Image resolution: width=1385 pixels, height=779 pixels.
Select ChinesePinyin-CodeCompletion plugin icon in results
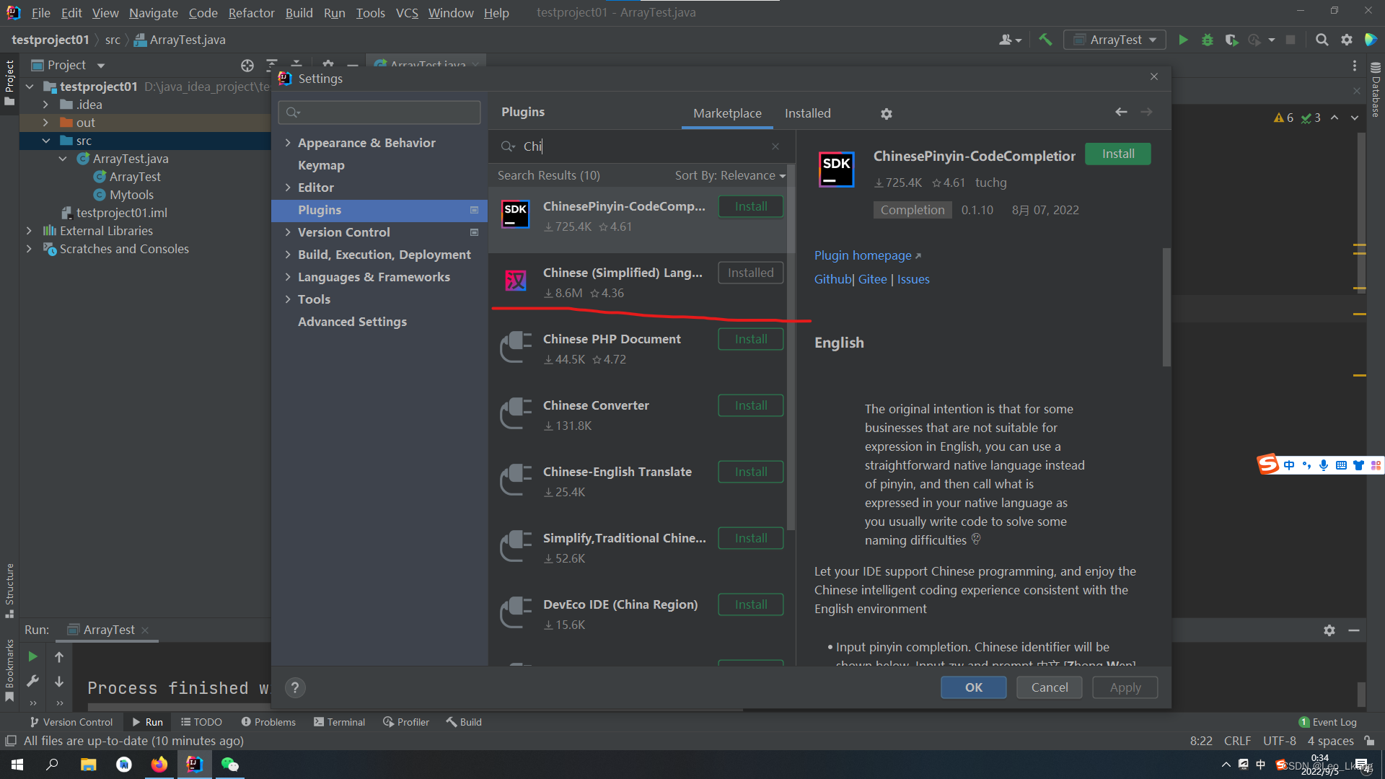pyautogui.click(x=516, y=215)
